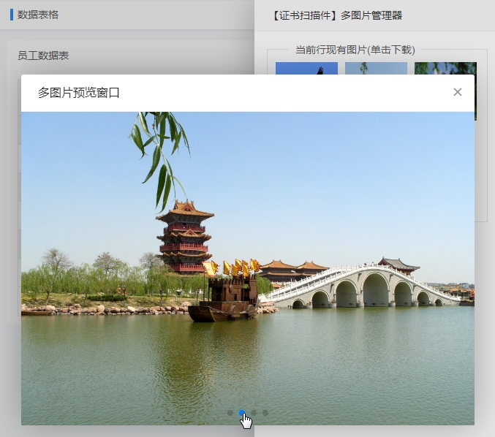Image resolution: width=495 pixels, height=437 pixels.
Task: Click the 数据表格 heading
Action: (38, 15)
